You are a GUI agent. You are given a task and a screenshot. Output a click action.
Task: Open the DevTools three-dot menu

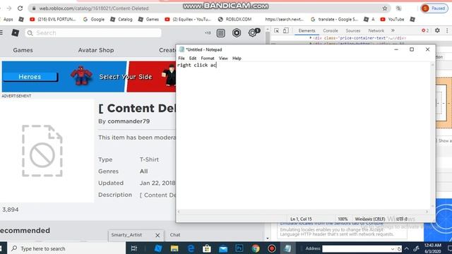[447, 30]
